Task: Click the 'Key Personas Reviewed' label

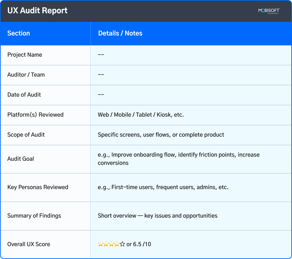Action: click(38, 187)
